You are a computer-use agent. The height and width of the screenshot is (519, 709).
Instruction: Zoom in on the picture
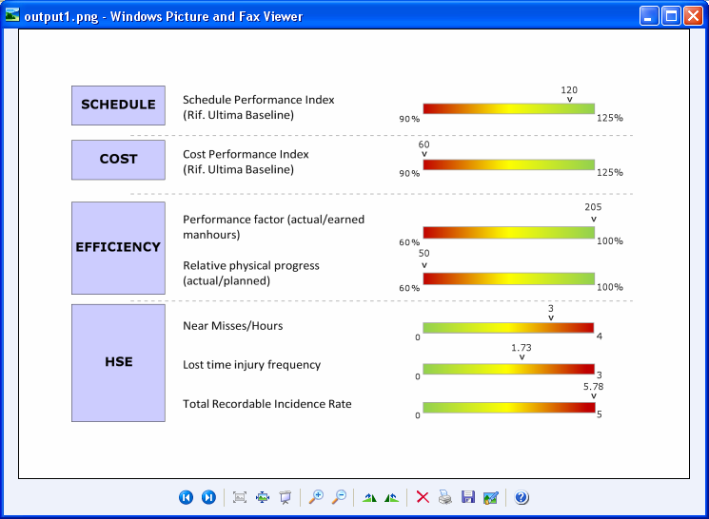pos(316,497)
